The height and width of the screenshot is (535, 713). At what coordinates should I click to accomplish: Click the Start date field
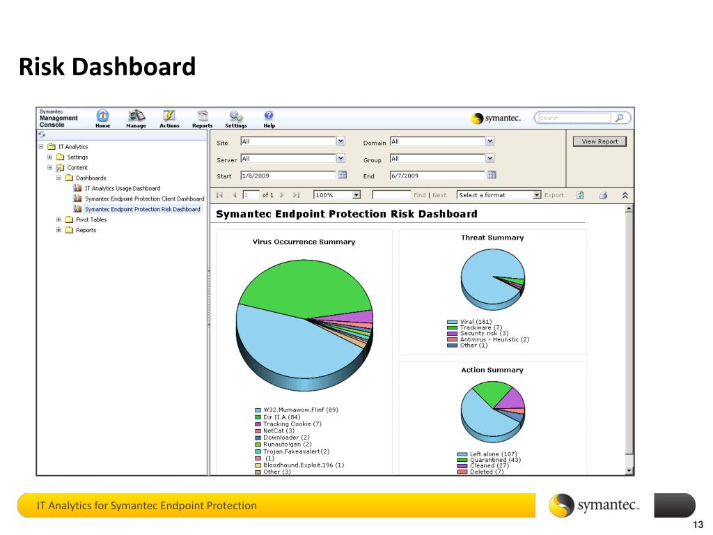coord(288,176)
